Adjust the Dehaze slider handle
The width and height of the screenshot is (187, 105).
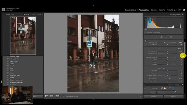coord(167,76)
